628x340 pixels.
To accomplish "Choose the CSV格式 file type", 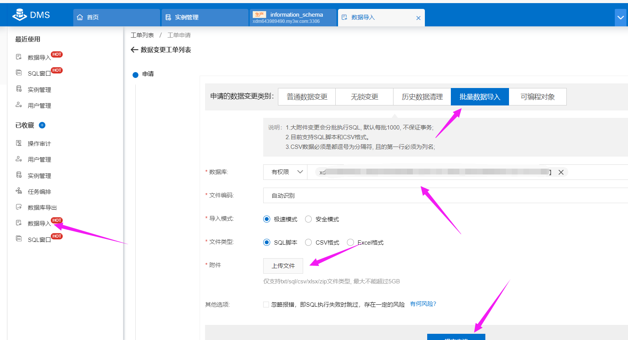I will click(x=309, y=242).
